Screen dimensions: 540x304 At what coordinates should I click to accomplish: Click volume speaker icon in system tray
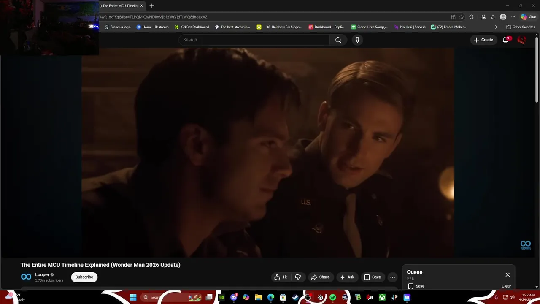tap(512, 297)
